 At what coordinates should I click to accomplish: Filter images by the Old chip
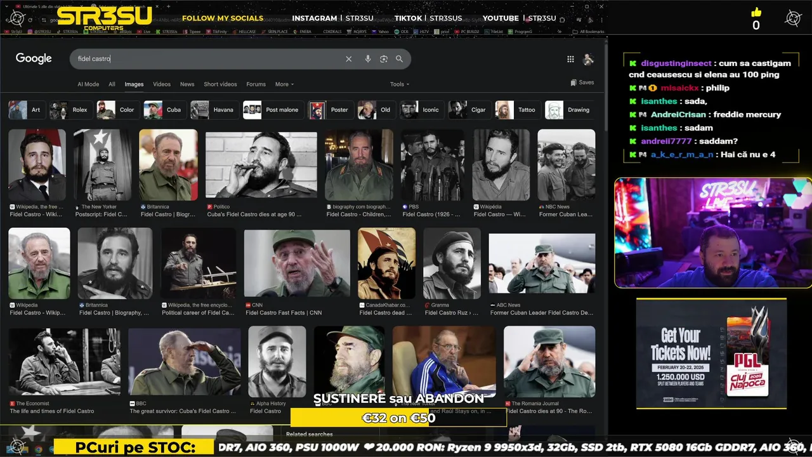(376, 110)
